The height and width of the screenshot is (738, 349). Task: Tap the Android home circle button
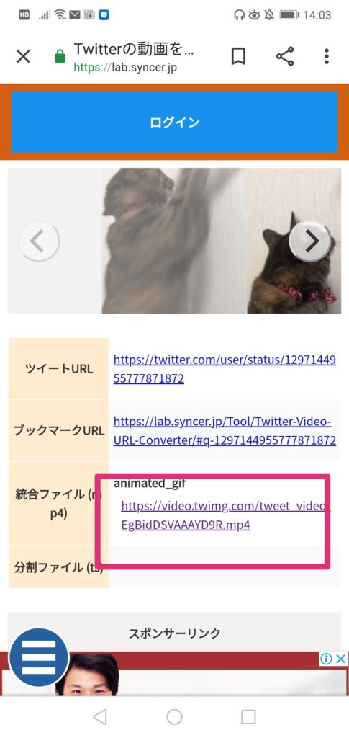pyautogui.click(x=174, y=717)
